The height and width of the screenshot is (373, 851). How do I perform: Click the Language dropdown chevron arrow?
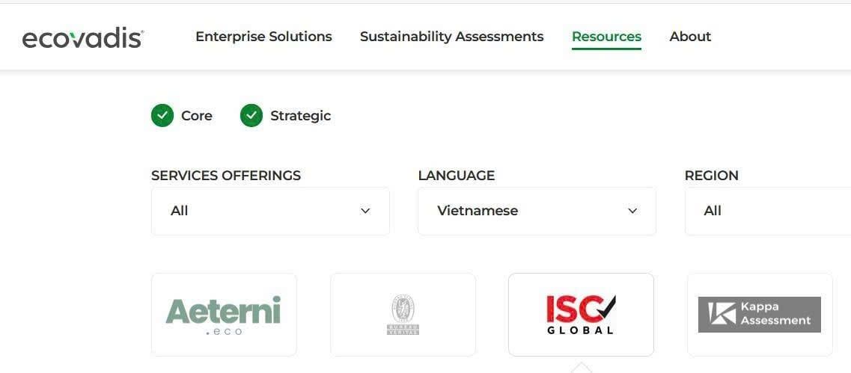(x=632, y=211)
